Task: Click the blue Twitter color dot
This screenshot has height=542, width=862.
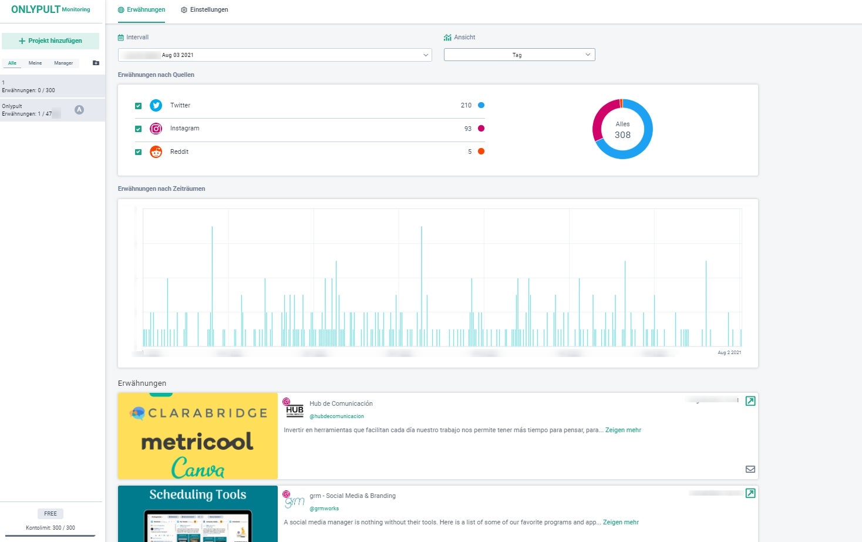Action: click(x=481, y=105)
